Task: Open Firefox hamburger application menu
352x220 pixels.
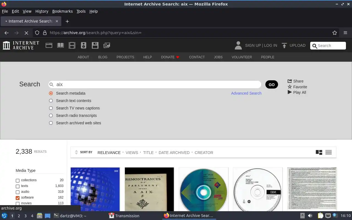Action: 345,33
